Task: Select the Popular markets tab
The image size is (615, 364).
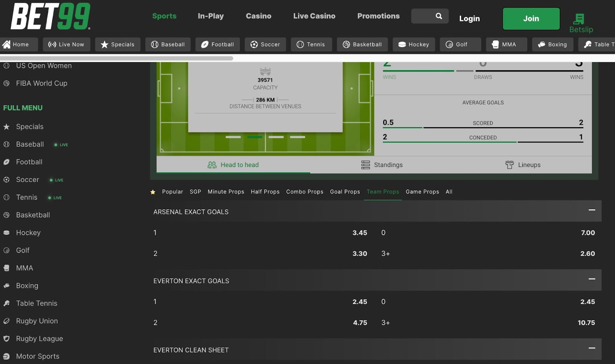Action: [x=173, y=192]
